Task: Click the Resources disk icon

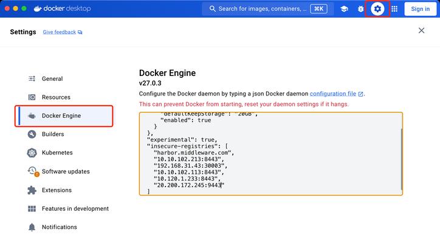Action: click(x=32, y=97)
